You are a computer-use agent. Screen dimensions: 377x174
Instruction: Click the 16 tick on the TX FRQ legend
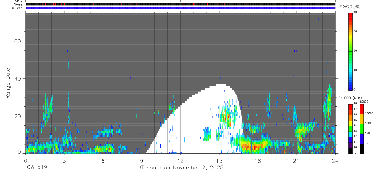(x=355, y=114)
